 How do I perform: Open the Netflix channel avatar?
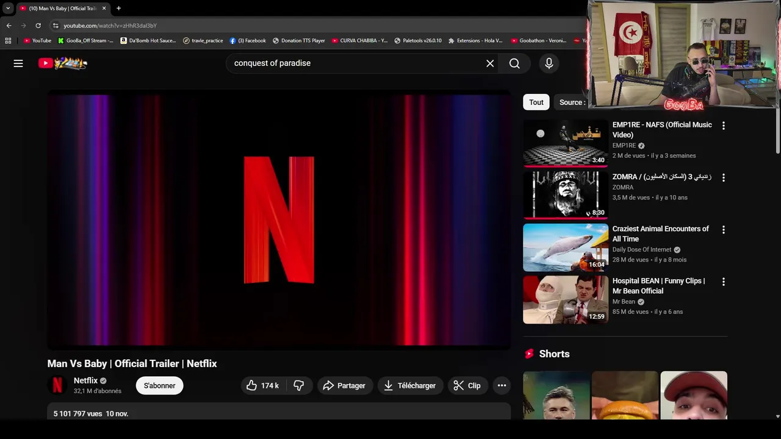pos(57,385)
